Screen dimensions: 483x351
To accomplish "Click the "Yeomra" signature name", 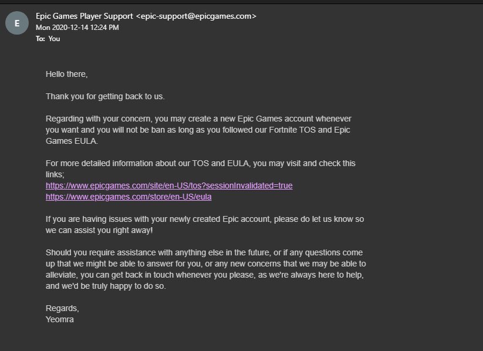I will (x=60, y=319).
